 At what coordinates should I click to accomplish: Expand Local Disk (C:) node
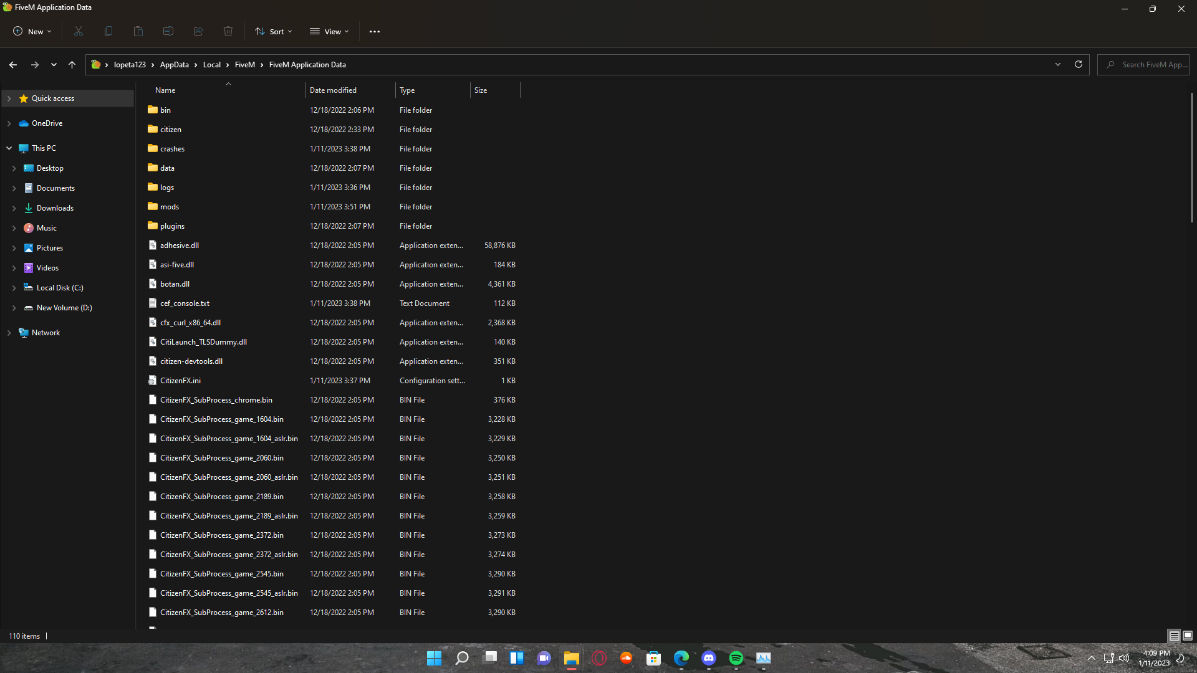point(14,288)
